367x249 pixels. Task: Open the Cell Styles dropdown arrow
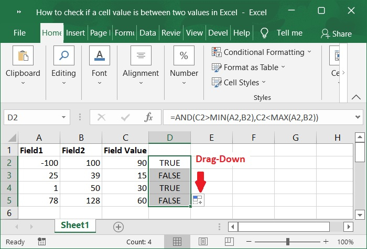click(264, 82)
